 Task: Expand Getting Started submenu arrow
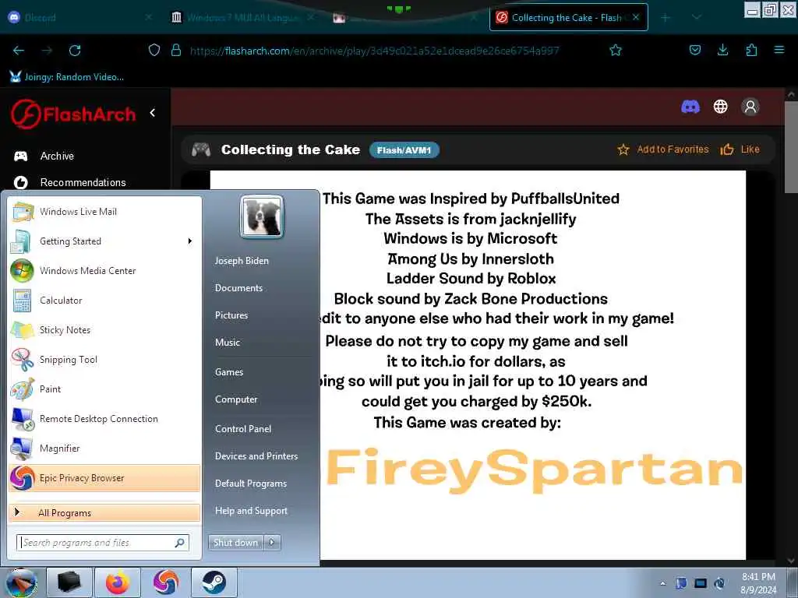[x=190, y=241]
